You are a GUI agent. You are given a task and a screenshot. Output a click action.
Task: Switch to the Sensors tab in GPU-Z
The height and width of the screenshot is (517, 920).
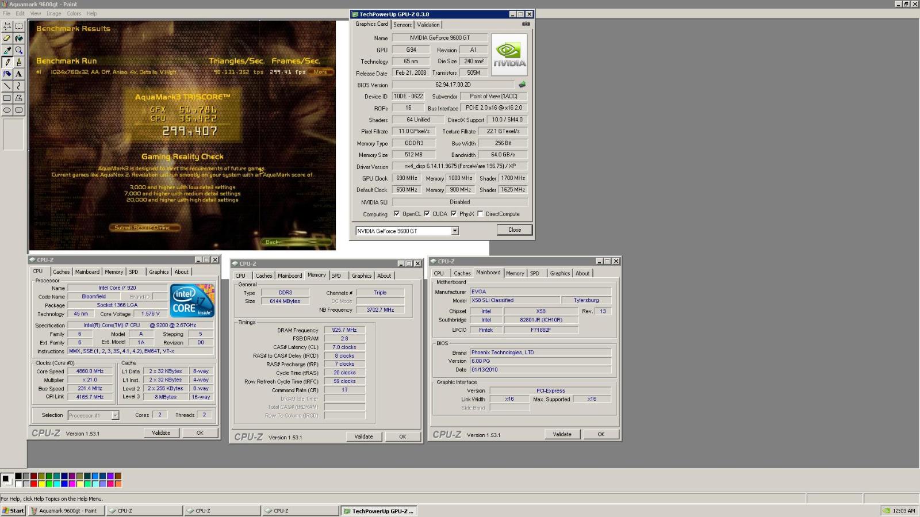402,25
